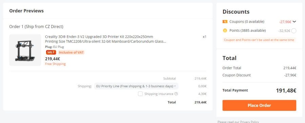Click the Points (3885 available) label
Screen dimensions: 305x123
coord(248,31)
